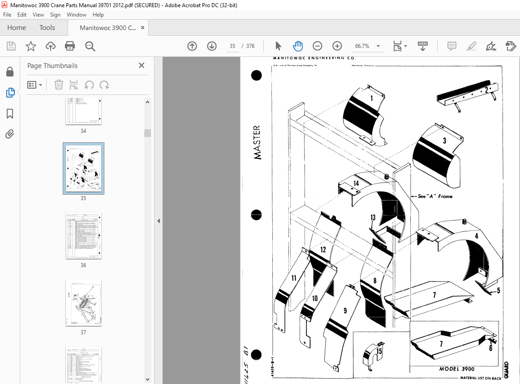
Task: Collapse the navigation pane arrow
Action: pos(159,221)
